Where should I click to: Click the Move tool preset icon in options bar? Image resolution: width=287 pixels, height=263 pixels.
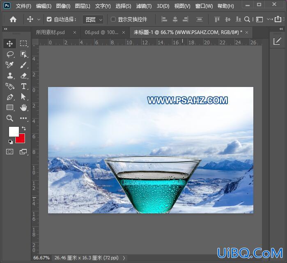(x=30, y=19)
